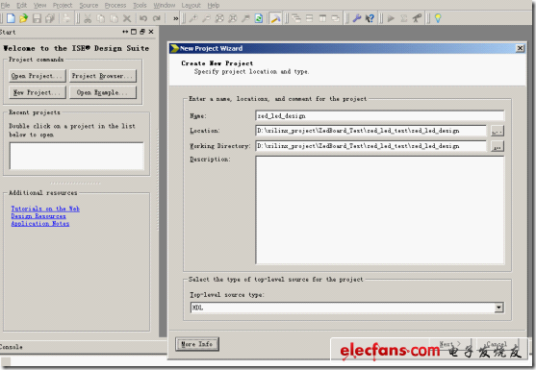Click the green Run process arrow icon
Viewport: 536px width, 370px height.
pyautogui.click(x=391, y=18)
